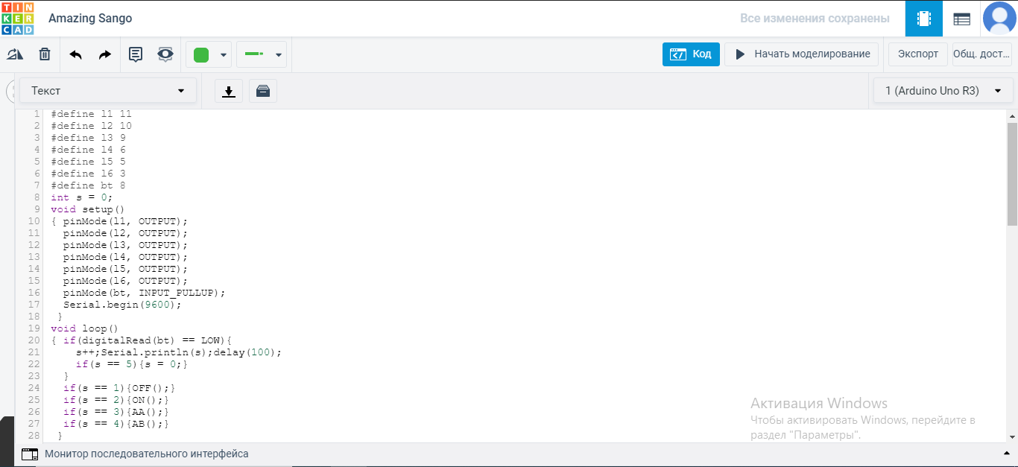Delete selection with the trash icon
Viewport: 1018px width, 467px height.
point(45,54)
